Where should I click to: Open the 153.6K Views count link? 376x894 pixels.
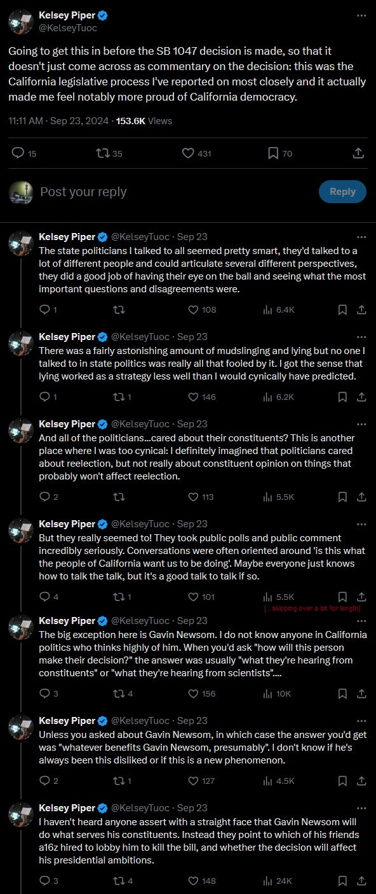[x=144, y=120]
